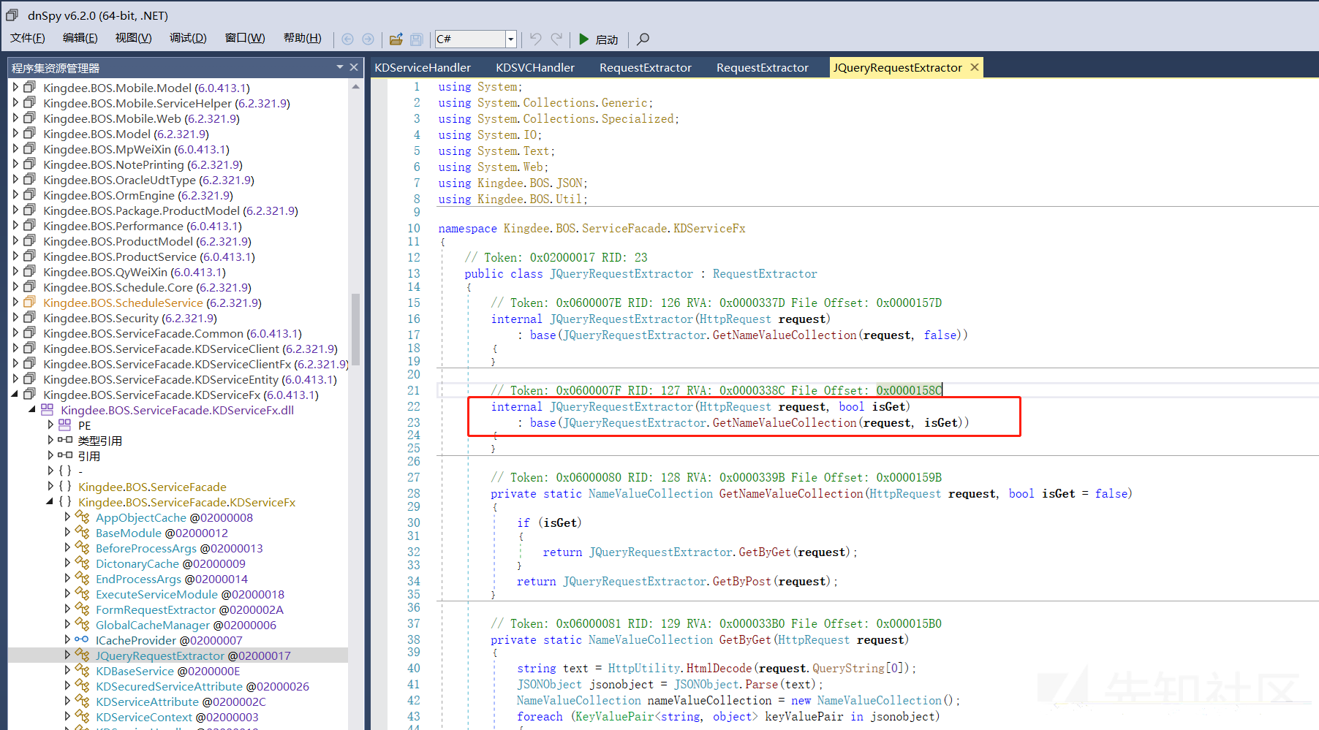Click the class icon beside GlobalCacheManager
This screenshot has height=730, width=1319.
click(83, 624)
